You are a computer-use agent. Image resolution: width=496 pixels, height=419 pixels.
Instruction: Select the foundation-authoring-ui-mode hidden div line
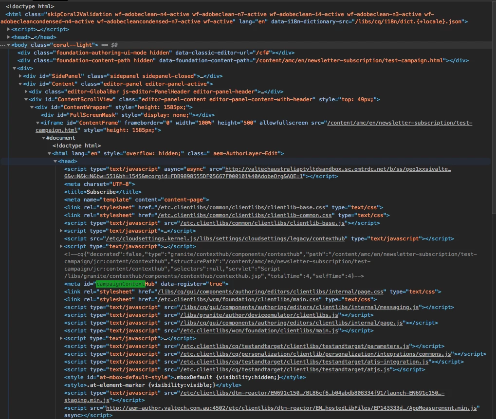pos(156,53)
